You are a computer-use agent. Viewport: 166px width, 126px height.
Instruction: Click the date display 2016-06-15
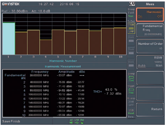(70, 4)
